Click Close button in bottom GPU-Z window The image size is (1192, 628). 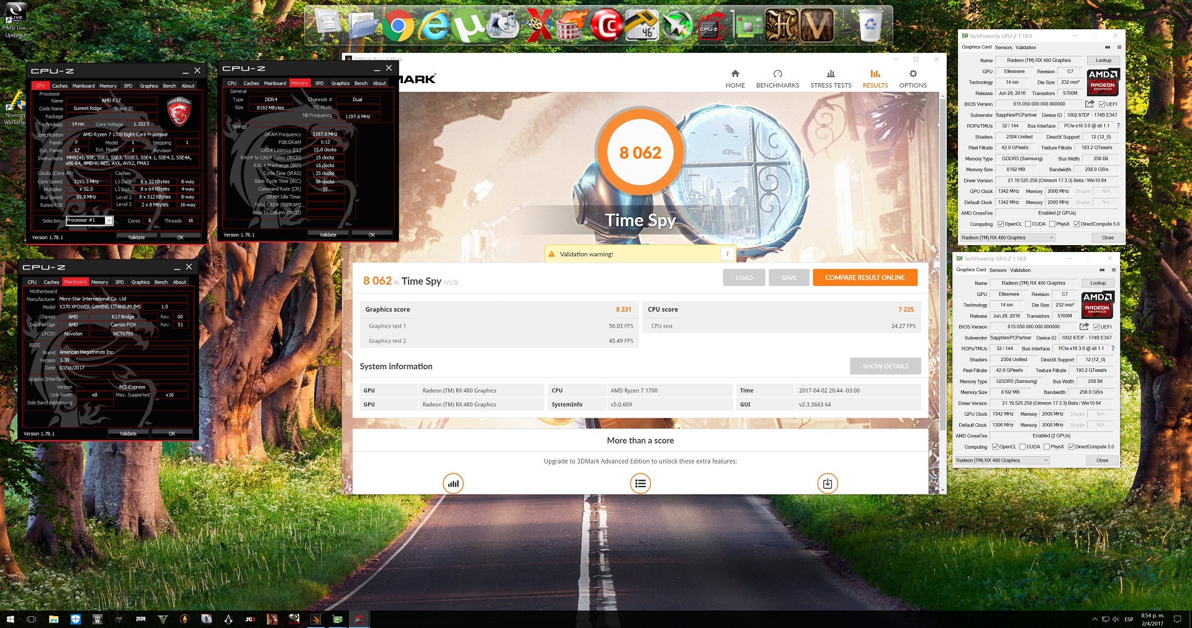point(1102,460)
